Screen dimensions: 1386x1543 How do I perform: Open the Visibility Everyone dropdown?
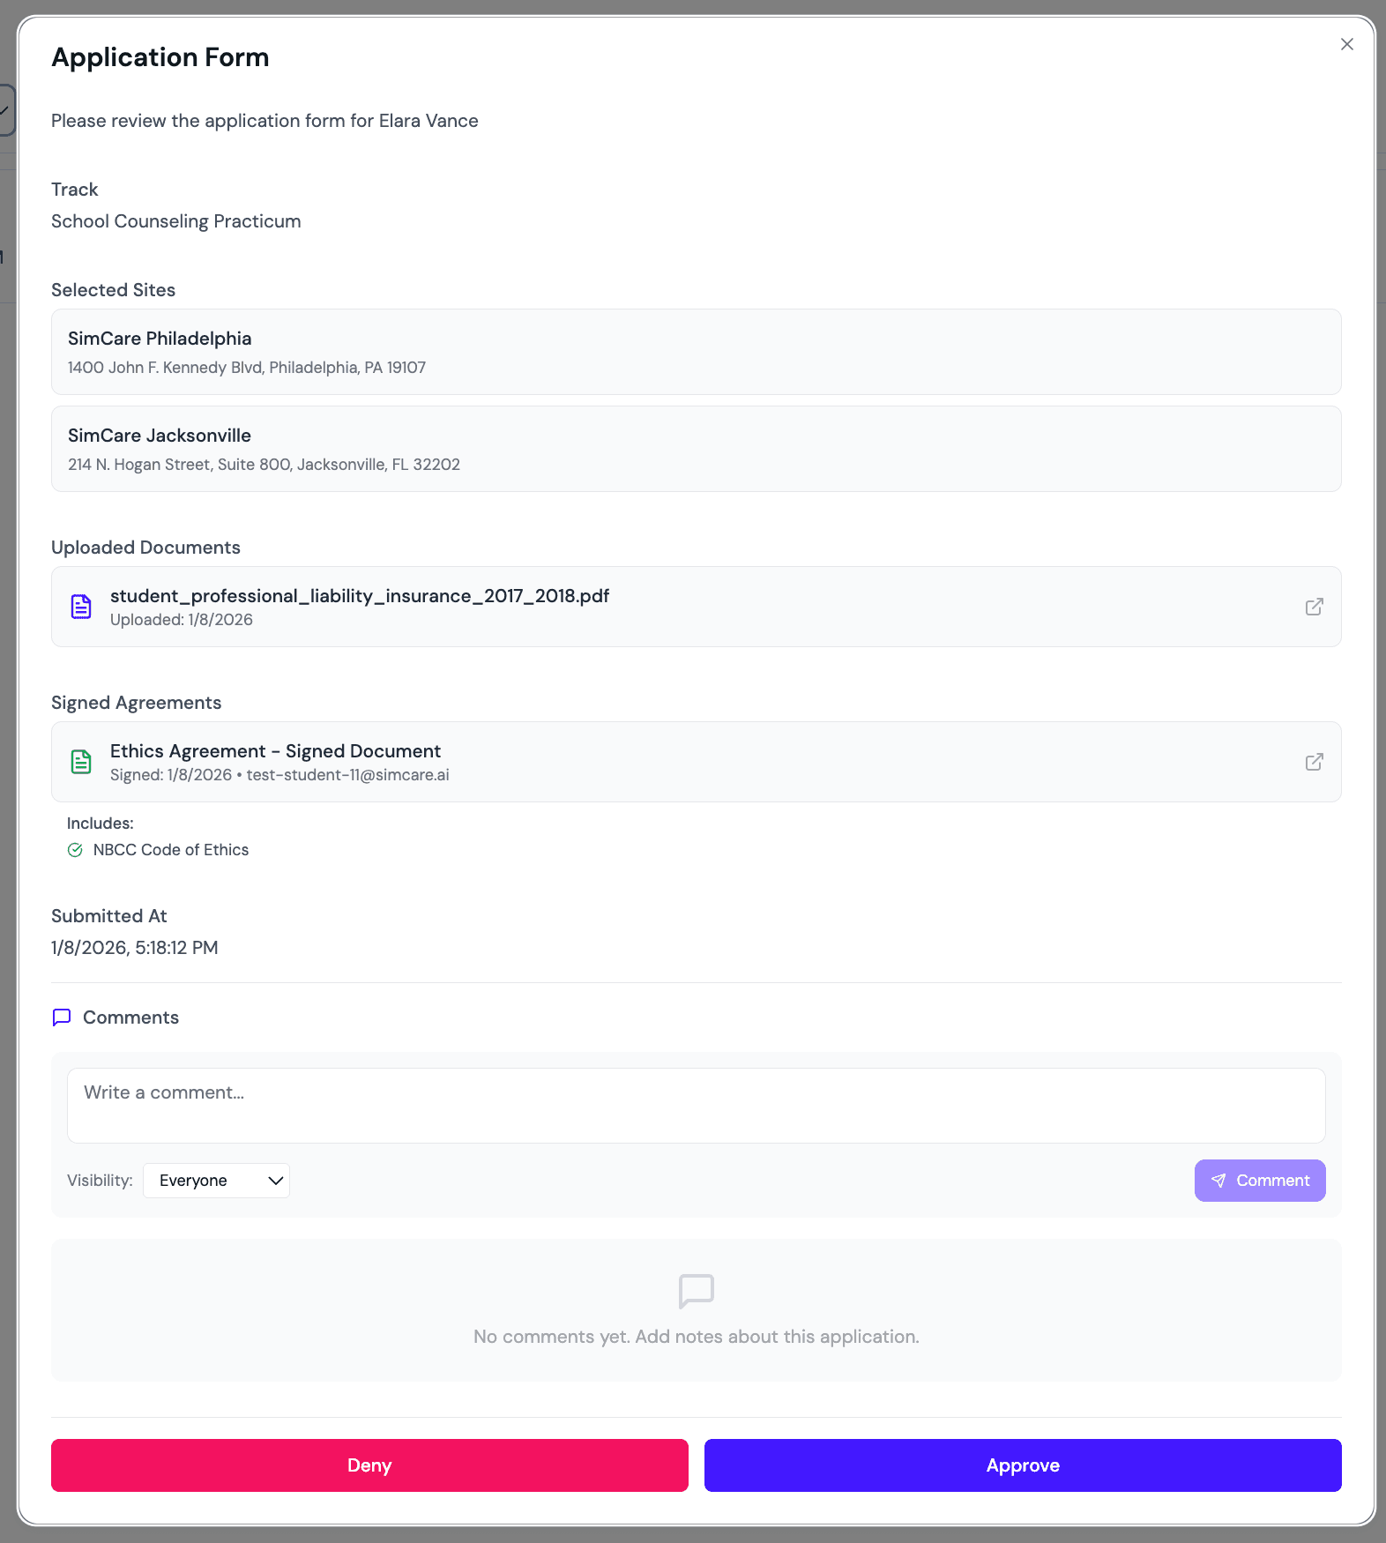(216, 1181)
